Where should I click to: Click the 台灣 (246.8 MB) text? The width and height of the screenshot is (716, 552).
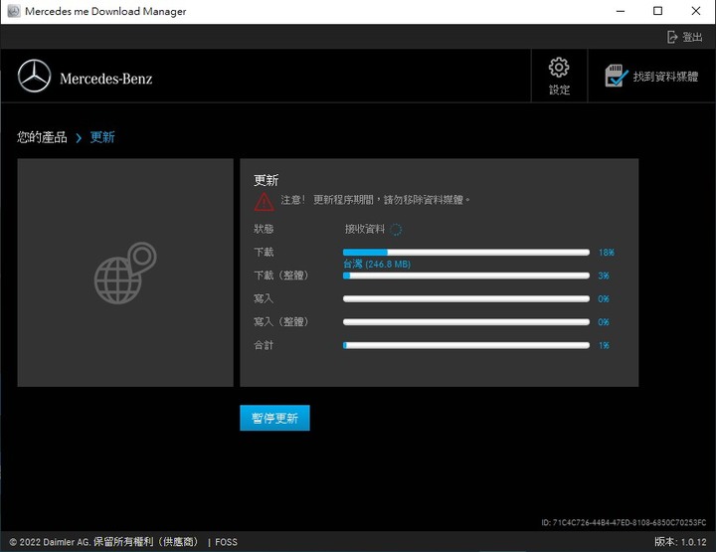pyautogui.click(x=377, y=264)
